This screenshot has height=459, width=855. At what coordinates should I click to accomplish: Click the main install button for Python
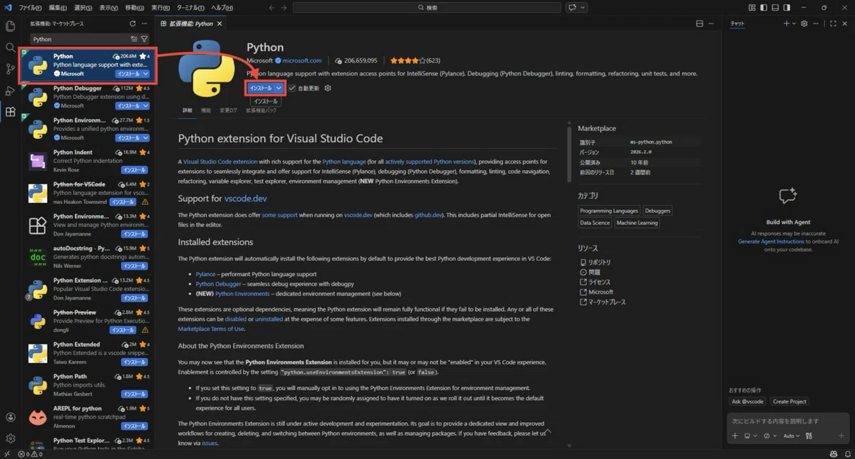click(x=260, y=88)
